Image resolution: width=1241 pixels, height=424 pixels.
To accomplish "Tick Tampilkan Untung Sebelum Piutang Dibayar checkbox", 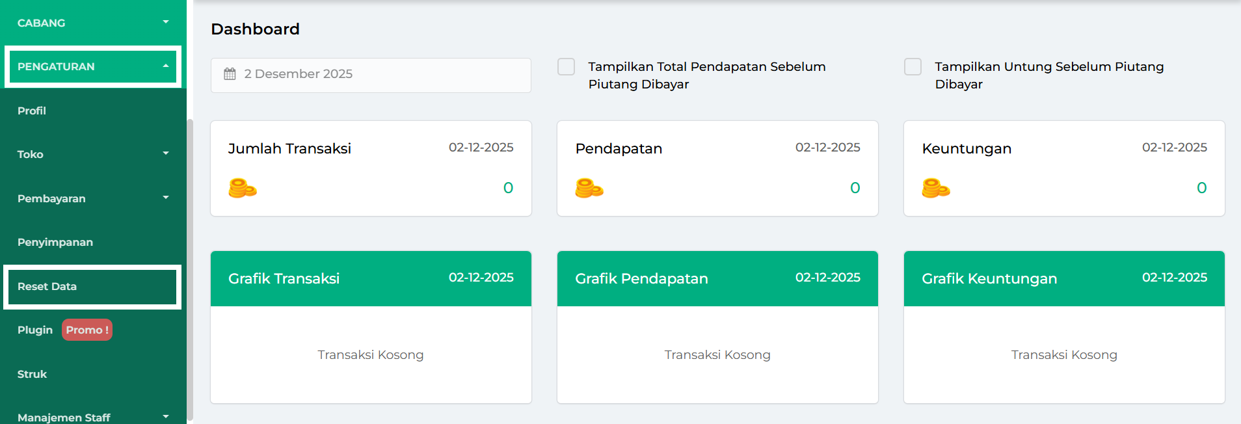I will tap(913, 67).
